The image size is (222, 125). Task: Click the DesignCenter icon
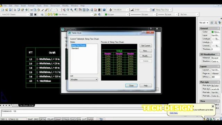[84, 10]
